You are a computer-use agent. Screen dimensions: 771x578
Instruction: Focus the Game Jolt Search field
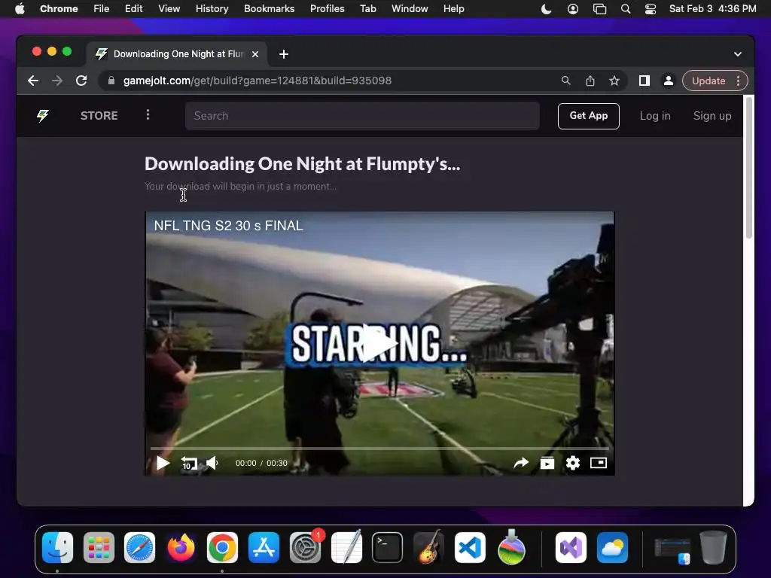coord(362,116)
